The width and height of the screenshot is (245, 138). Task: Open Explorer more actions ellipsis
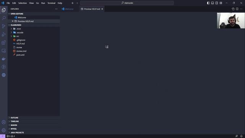click(56, 9)
